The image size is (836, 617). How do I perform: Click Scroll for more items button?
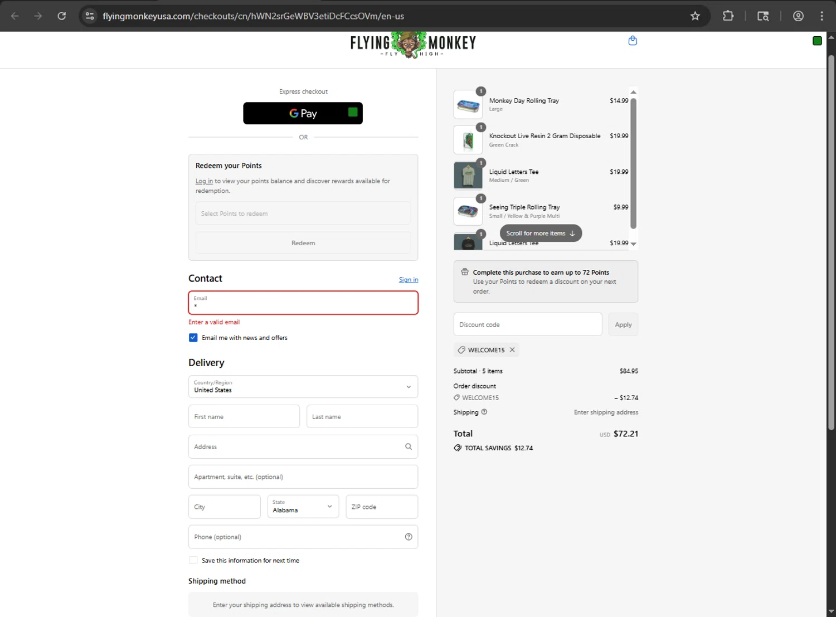(x=541, y=233)
